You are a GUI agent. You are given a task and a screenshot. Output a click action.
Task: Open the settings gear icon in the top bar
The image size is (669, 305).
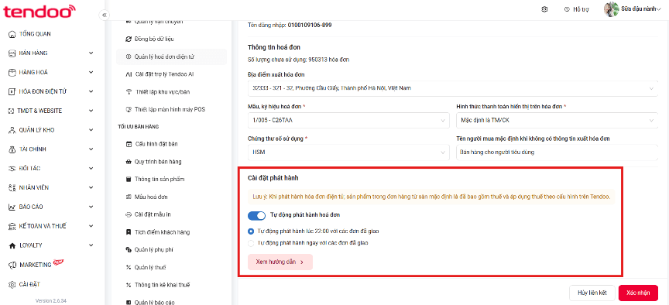544,9
